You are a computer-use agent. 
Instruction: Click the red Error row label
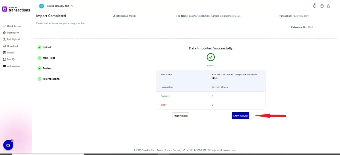click(164, 105)
